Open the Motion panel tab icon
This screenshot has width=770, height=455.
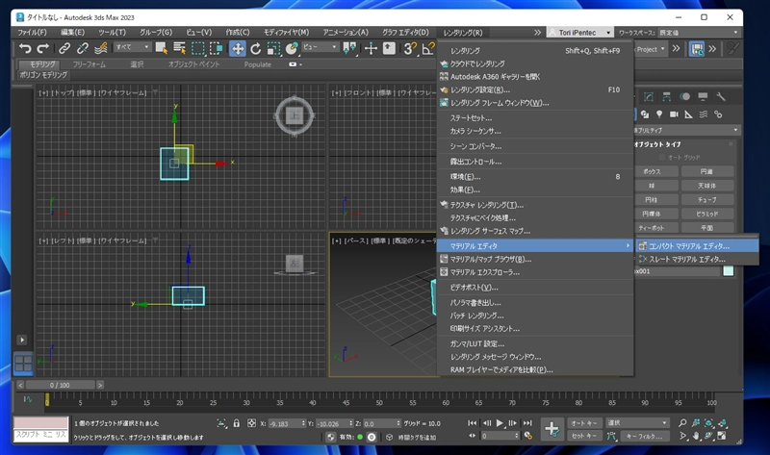click(684, 97)
